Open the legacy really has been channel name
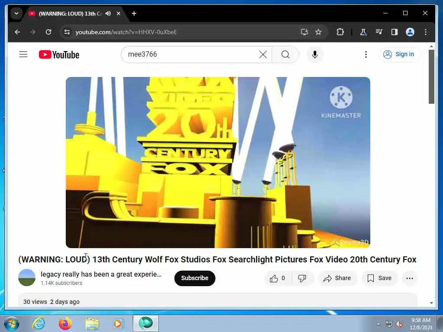Image resolution: width=443 pixels, height=332 pixels. coord(101,274)
